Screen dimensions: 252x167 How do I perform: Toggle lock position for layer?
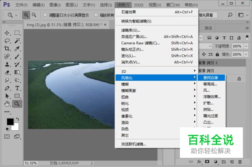pos(204,54)
